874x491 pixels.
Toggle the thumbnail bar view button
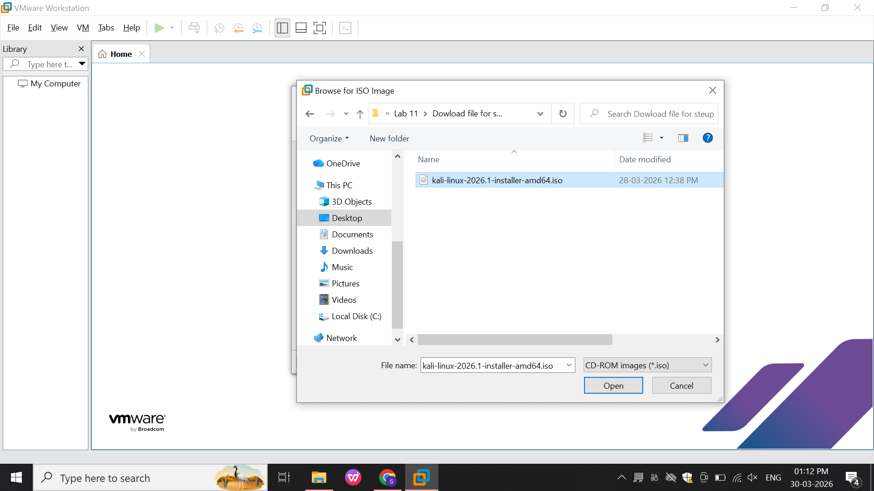[x=301, y=28]
